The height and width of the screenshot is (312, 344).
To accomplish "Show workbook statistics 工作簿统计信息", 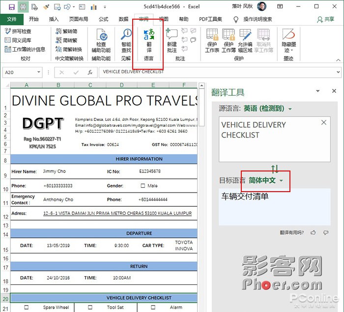I will [25, 49].
